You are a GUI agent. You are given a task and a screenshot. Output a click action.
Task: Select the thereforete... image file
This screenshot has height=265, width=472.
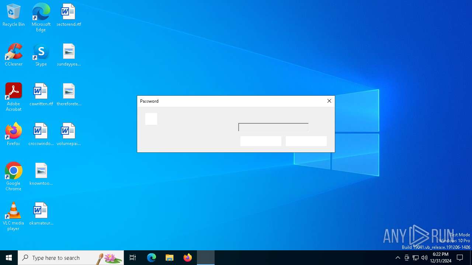pyautogui.click(x=69, y=95)
